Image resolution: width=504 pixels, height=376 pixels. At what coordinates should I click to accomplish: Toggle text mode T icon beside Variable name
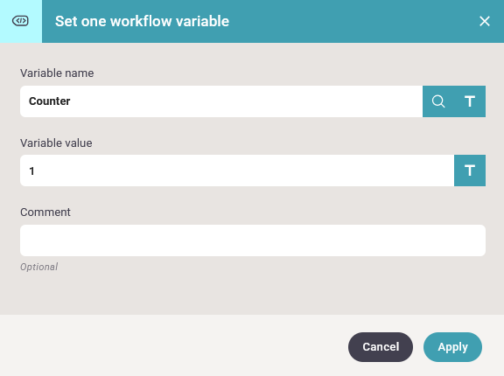coord(470,101)
